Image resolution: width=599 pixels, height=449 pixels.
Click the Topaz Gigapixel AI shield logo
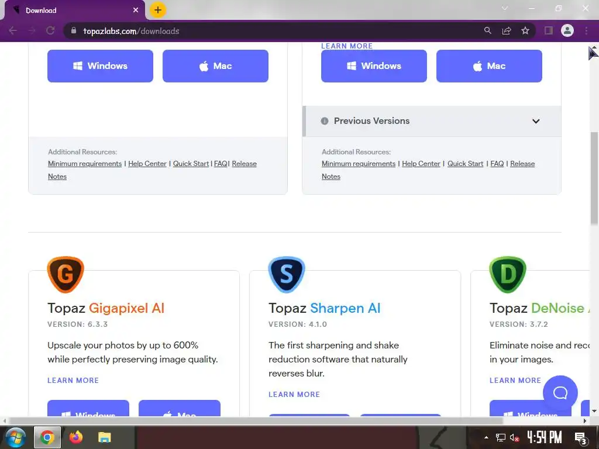coord(66,275)
